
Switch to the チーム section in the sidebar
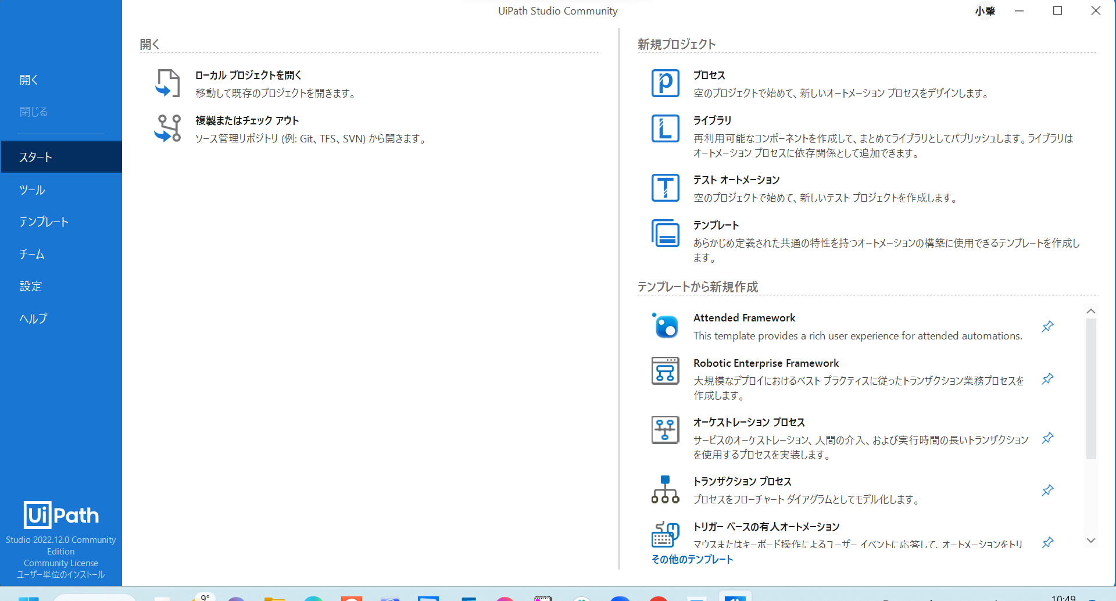[x=32, y=254]
